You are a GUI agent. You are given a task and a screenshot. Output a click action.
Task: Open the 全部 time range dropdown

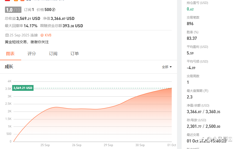(x=167, y=67)
